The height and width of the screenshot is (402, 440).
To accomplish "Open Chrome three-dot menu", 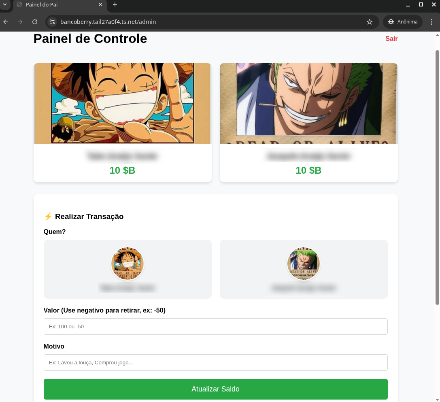I will coord(431,22).
